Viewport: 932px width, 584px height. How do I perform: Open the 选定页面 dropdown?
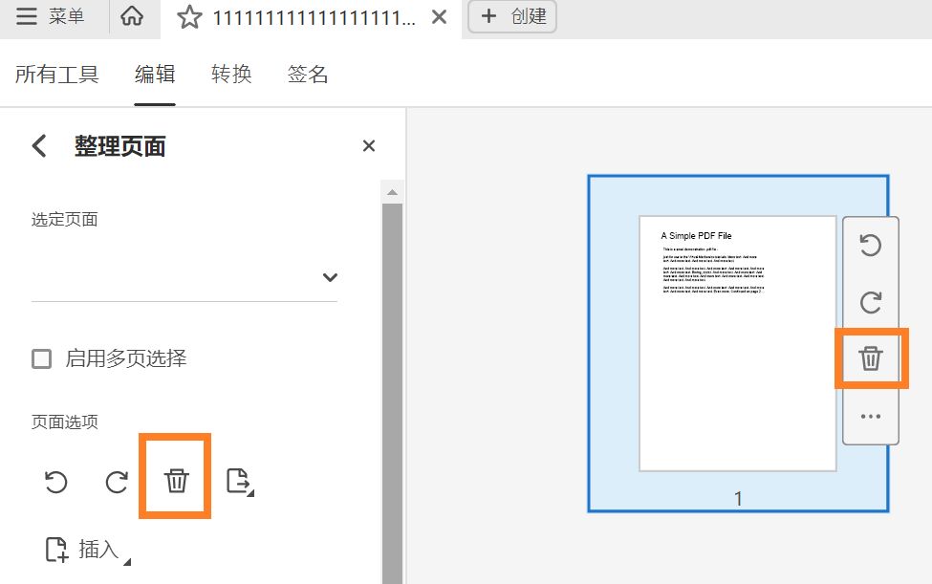[329, 277]
